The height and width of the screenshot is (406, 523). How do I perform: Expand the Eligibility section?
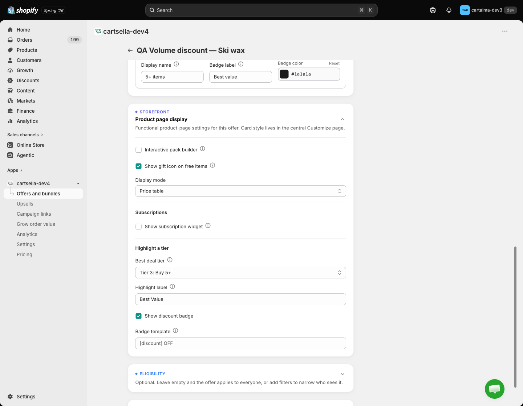(x=342, y=374)
